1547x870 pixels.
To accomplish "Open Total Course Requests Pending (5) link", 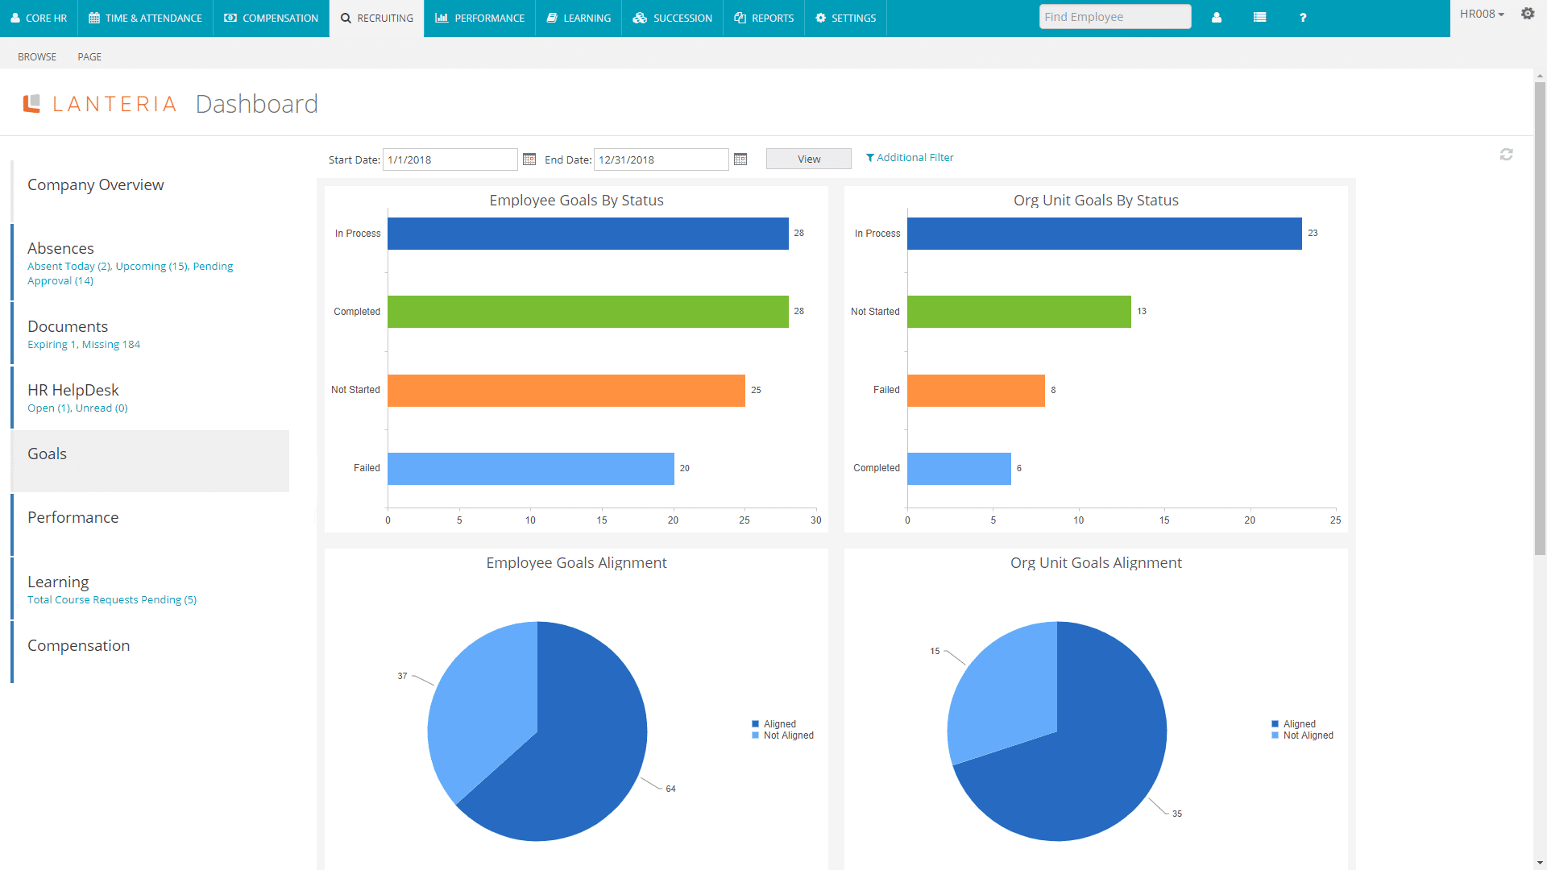I will [112, 599].
